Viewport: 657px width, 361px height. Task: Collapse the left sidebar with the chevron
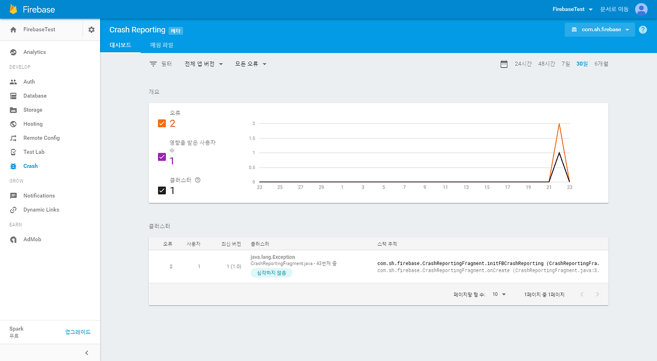pyautogui.click(x=86, y=352)
